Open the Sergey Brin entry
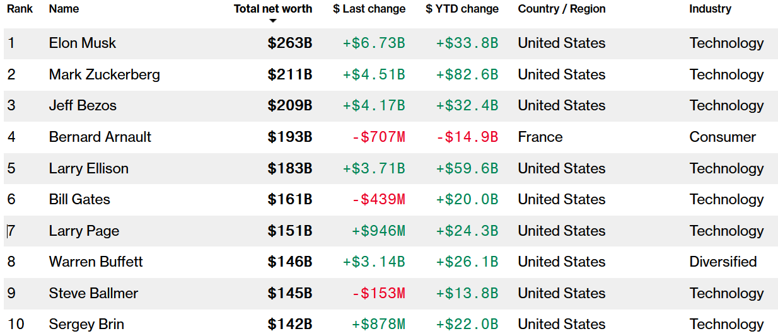778x336 pixels. (x=86, y=324)
